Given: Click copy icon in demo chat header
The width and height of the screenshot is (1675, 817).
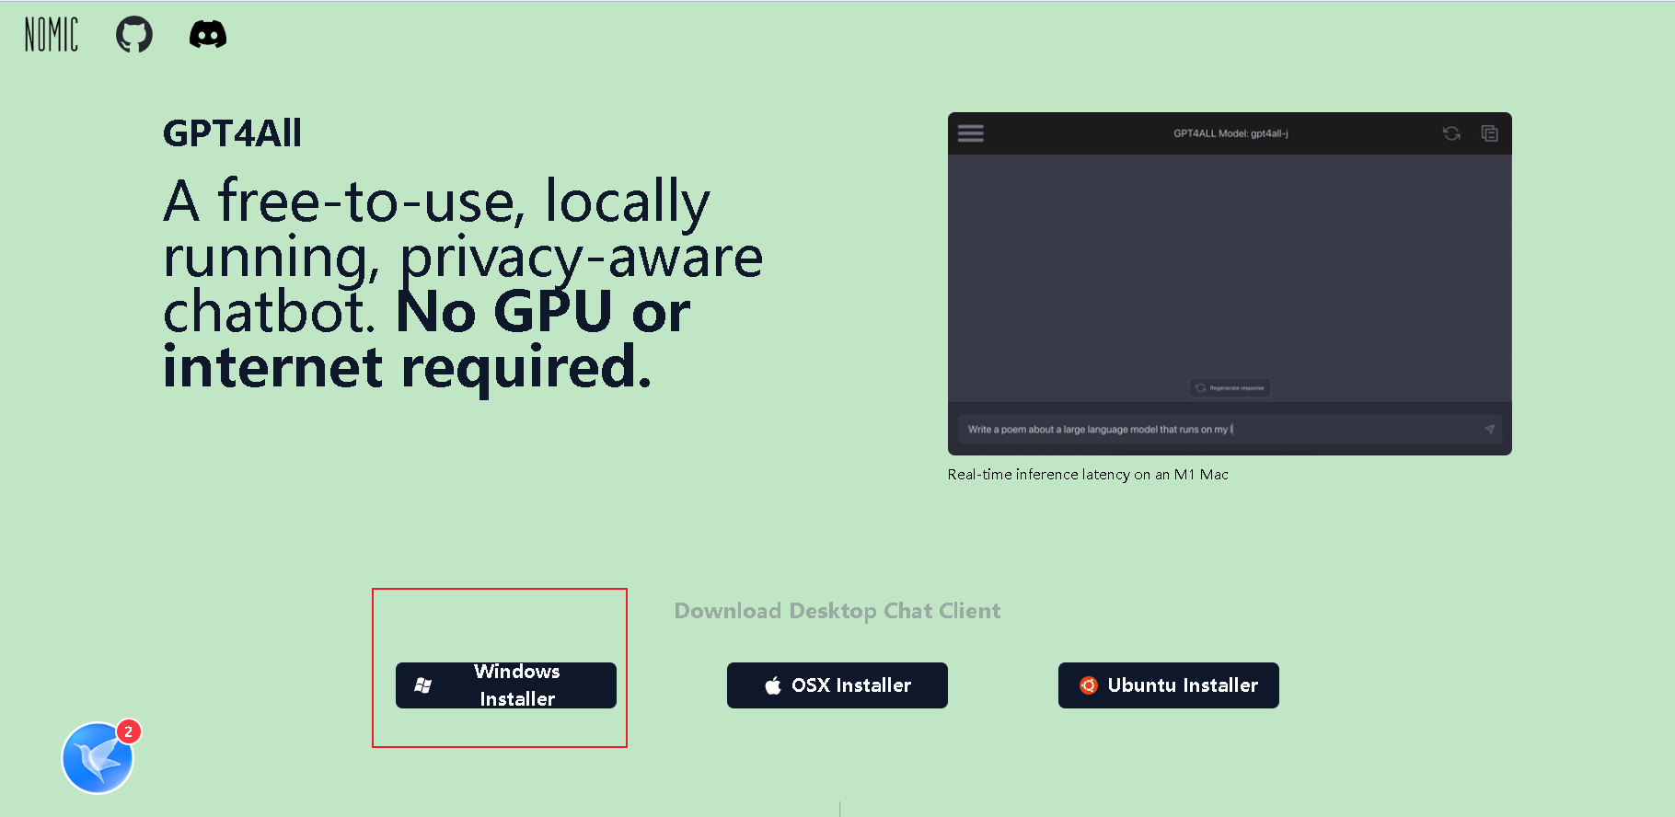Looking at the screenshot, I should [x=1489, y=133].
